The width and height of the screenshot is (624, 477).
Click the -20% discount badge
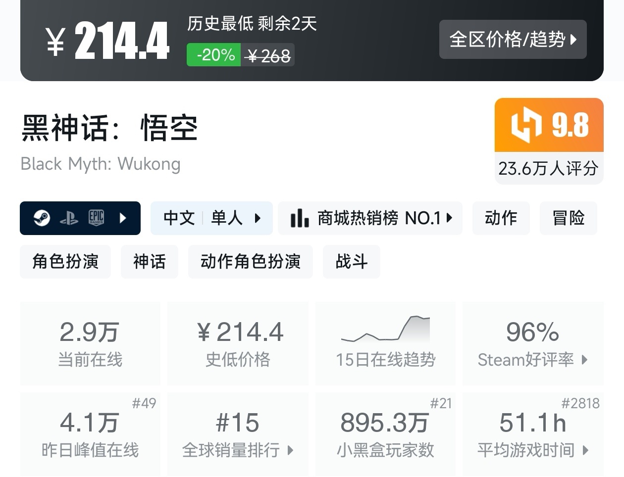point(213,55)
